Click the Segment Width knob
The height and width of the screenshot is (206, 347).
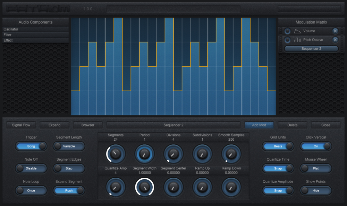tap(144, 187)
